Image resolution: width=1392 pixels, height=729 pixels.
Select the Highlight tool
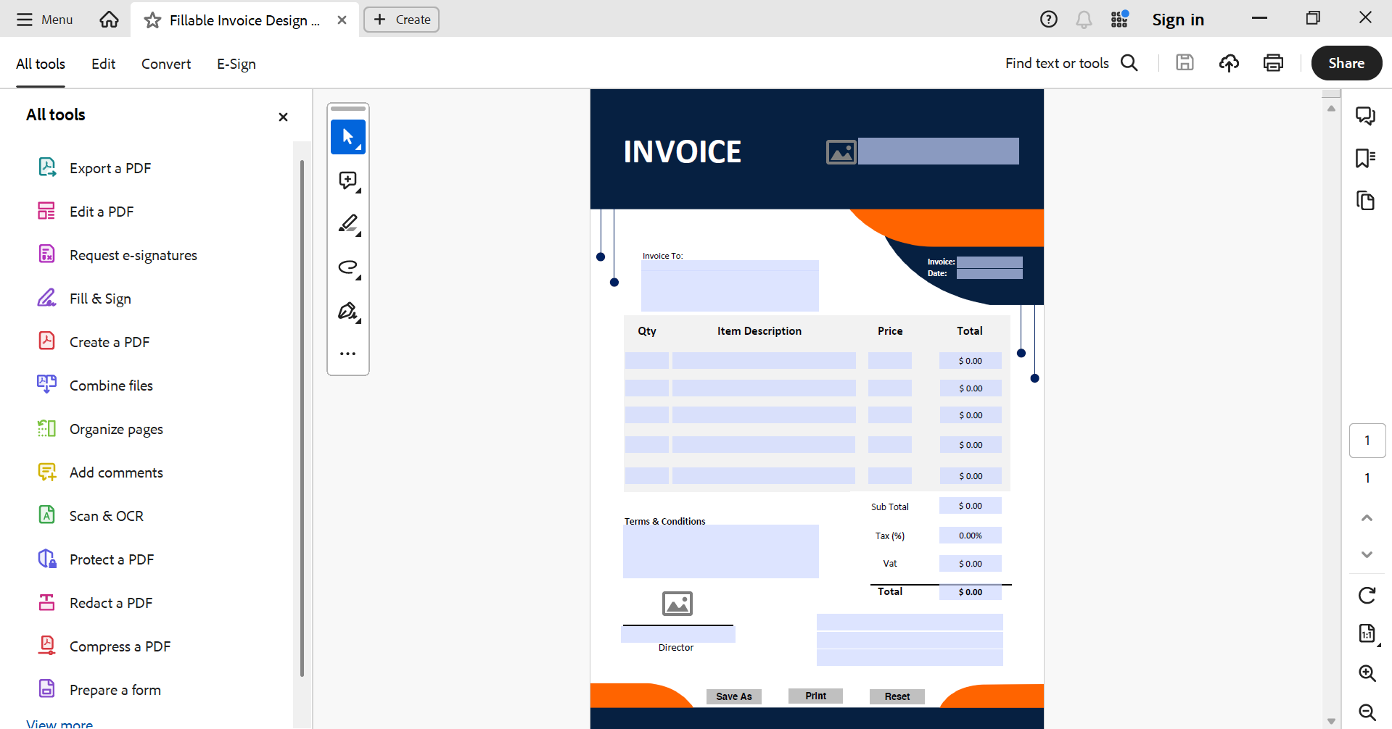[348, 224]
